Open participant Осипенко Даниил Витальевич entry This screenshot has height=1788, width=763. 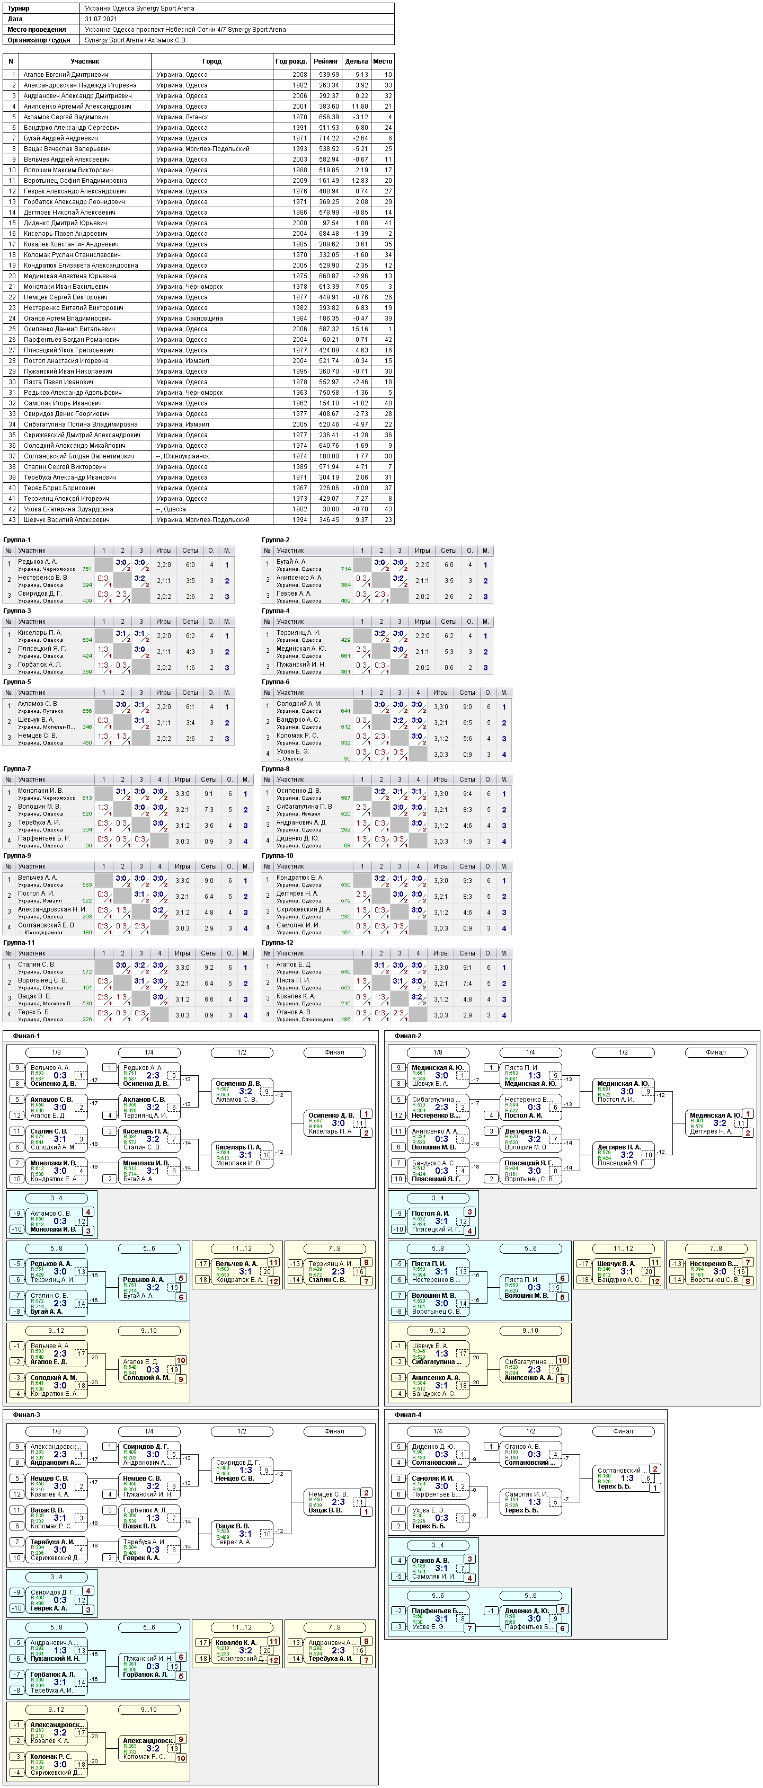199,329
